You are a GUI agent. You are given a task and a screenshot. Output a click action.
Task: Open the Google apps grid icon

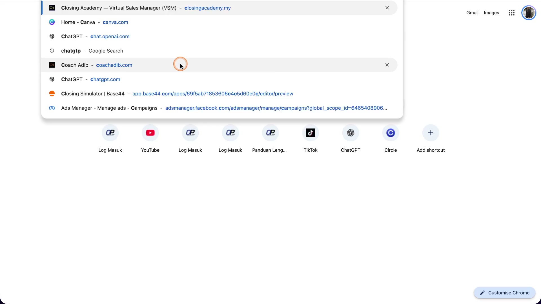pos(512,13)
